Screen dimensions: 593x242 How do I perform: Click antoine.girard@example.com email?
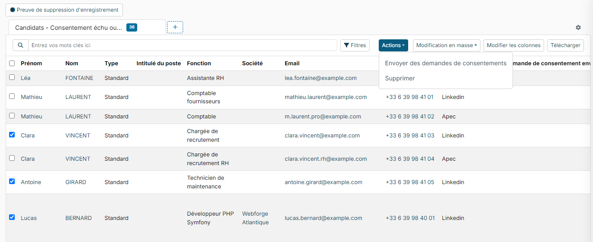click(323, 182)
